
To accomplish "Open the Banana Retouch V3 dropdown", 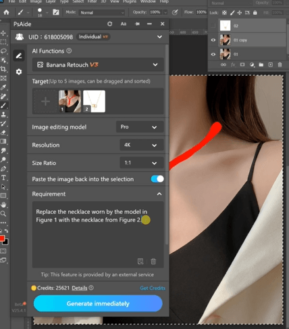I will click(98, 65).
